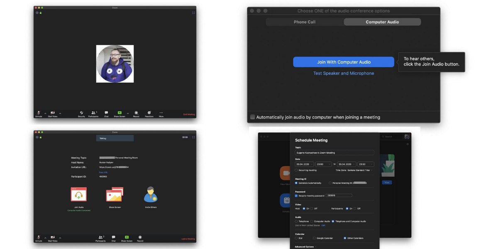Open Chat in the End Meeting window
Image resolution: width=498 pixels, height=249 pixels.
click(x=106, y=114)
